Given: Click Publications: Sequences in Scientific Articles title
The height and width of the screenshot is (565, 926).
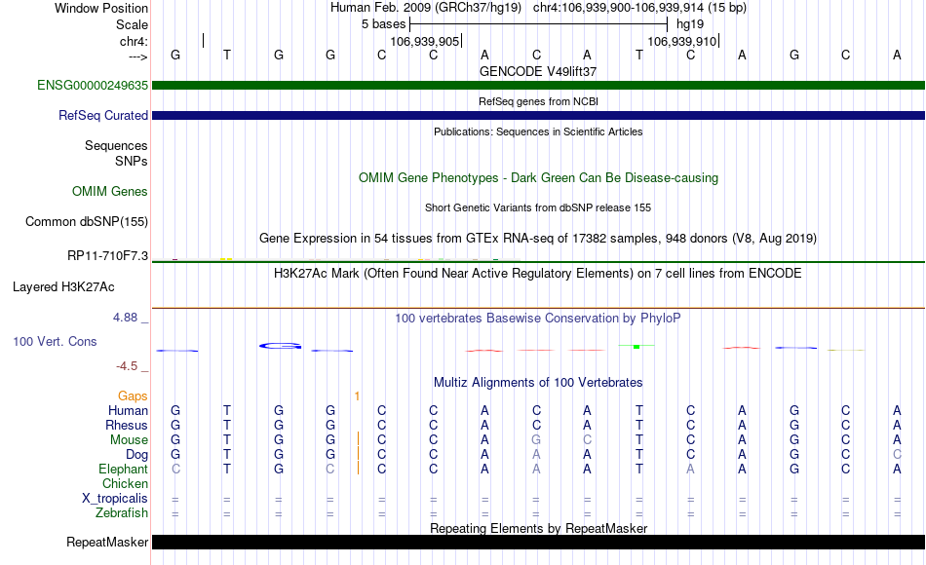Looking at the screenshot, I should tap(538, 132).
